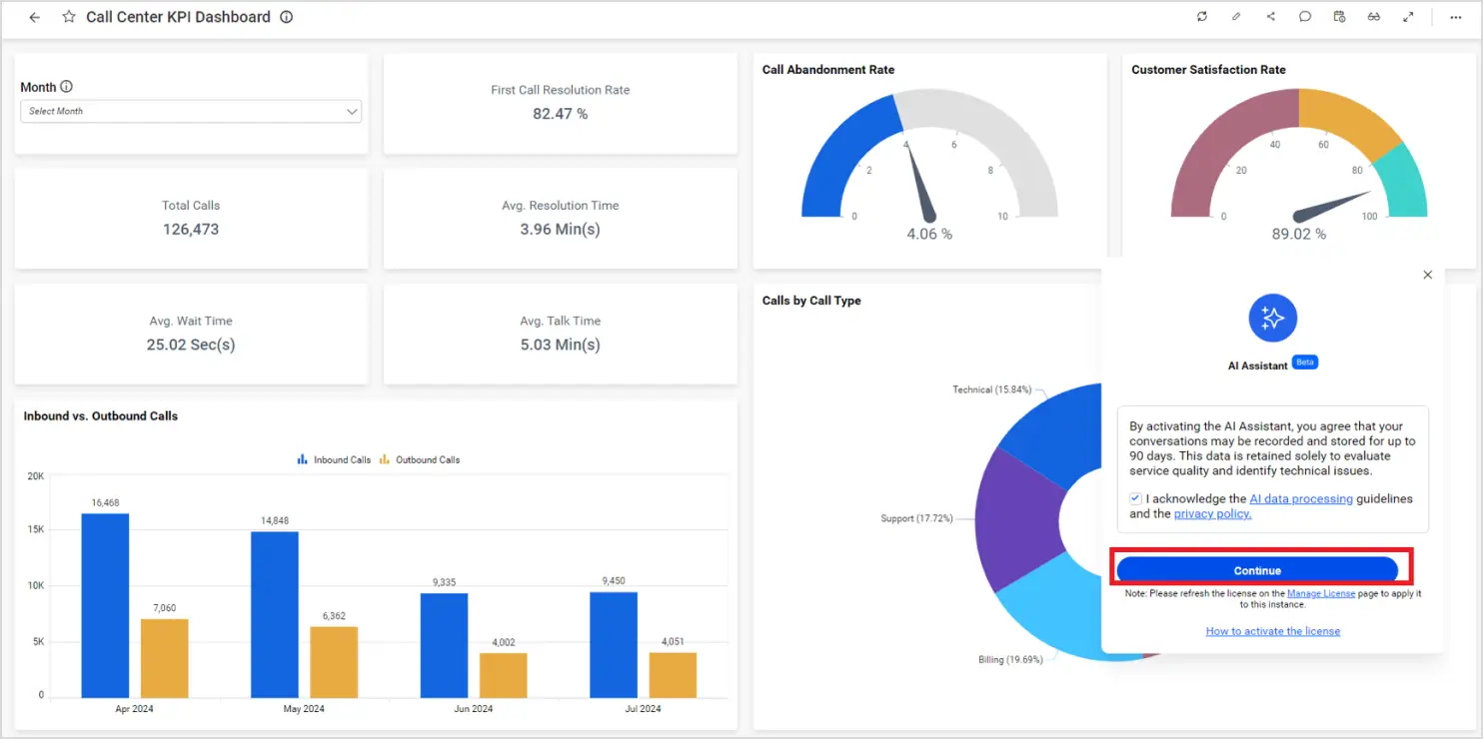The image size is (1483, 739).
Task: Click info icon beside the dashboard title
Action: tap(287, 17)
